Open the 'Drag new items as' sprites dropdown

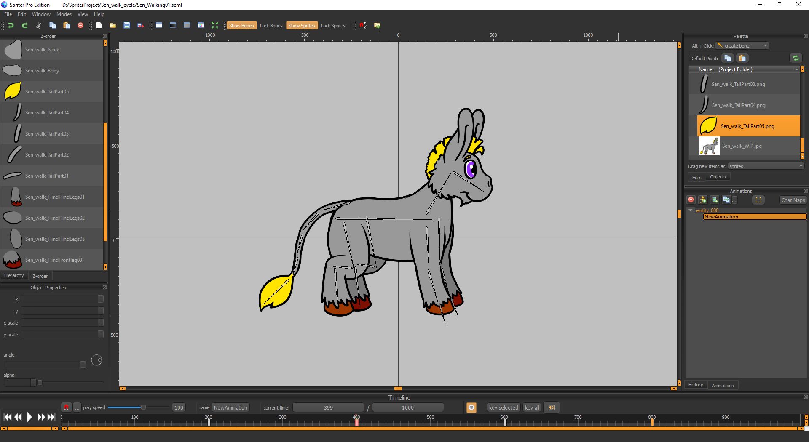766,166
